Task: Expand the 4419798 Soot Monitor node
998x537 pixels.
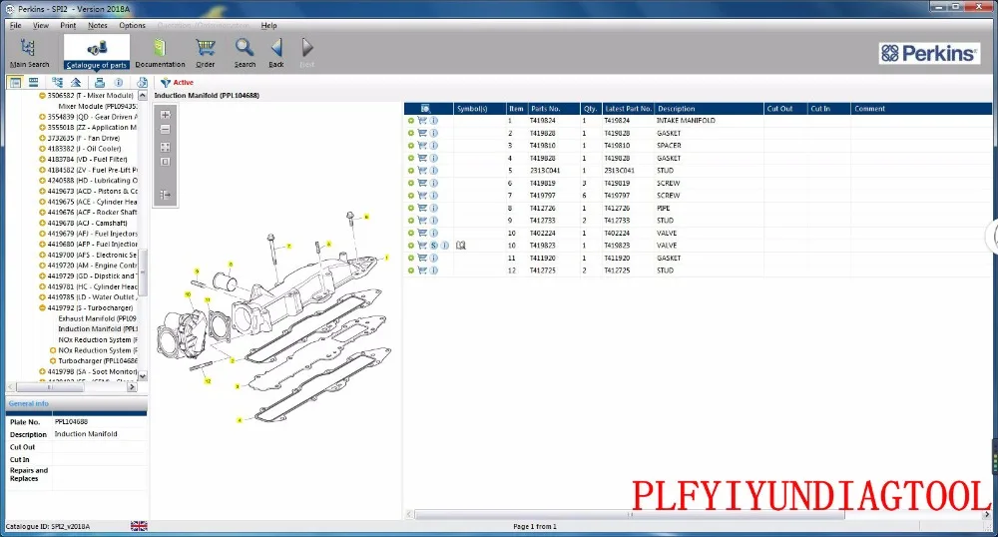Action: 42,371
